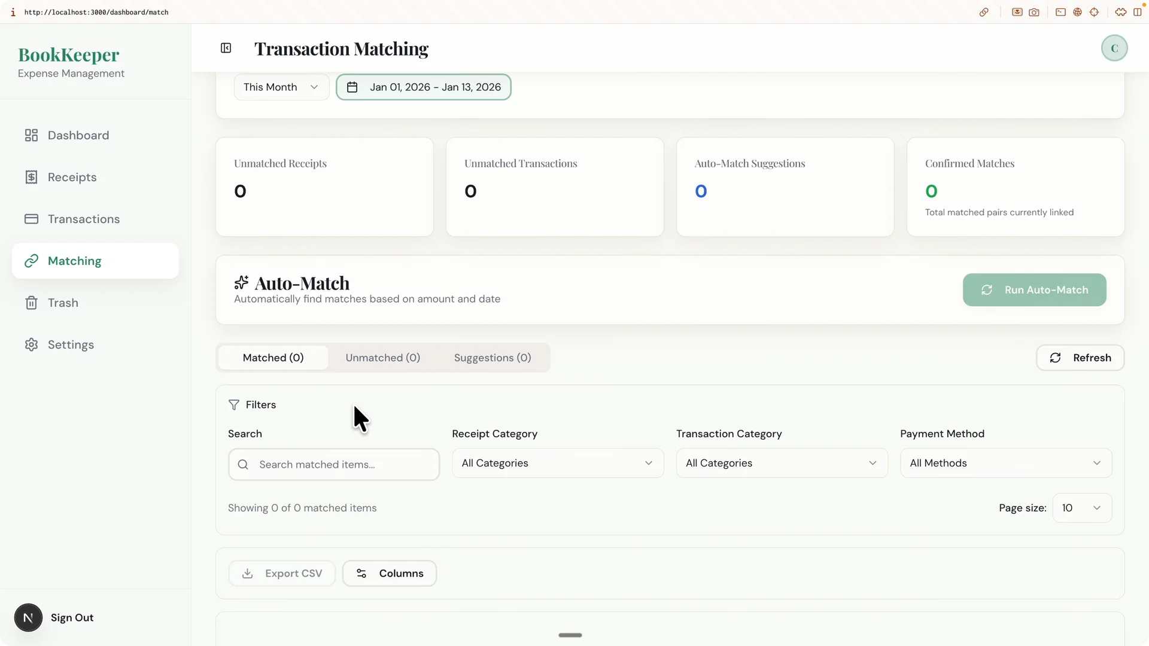The height and width of the screenshot is (646, 1149).
Task: Switch to the Unmatched (0) tab
Action: tap(383, 358)
